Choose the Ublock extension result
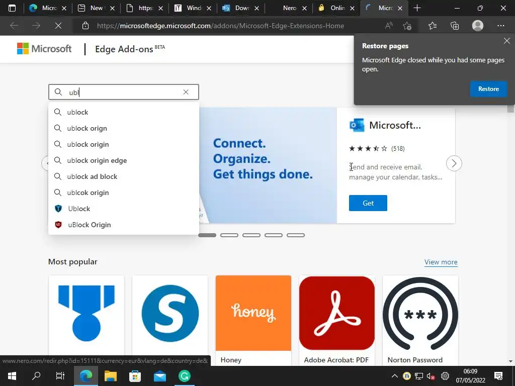Image resolution: width=515 pixels, height=386 pixels. (x=124, y=209)
